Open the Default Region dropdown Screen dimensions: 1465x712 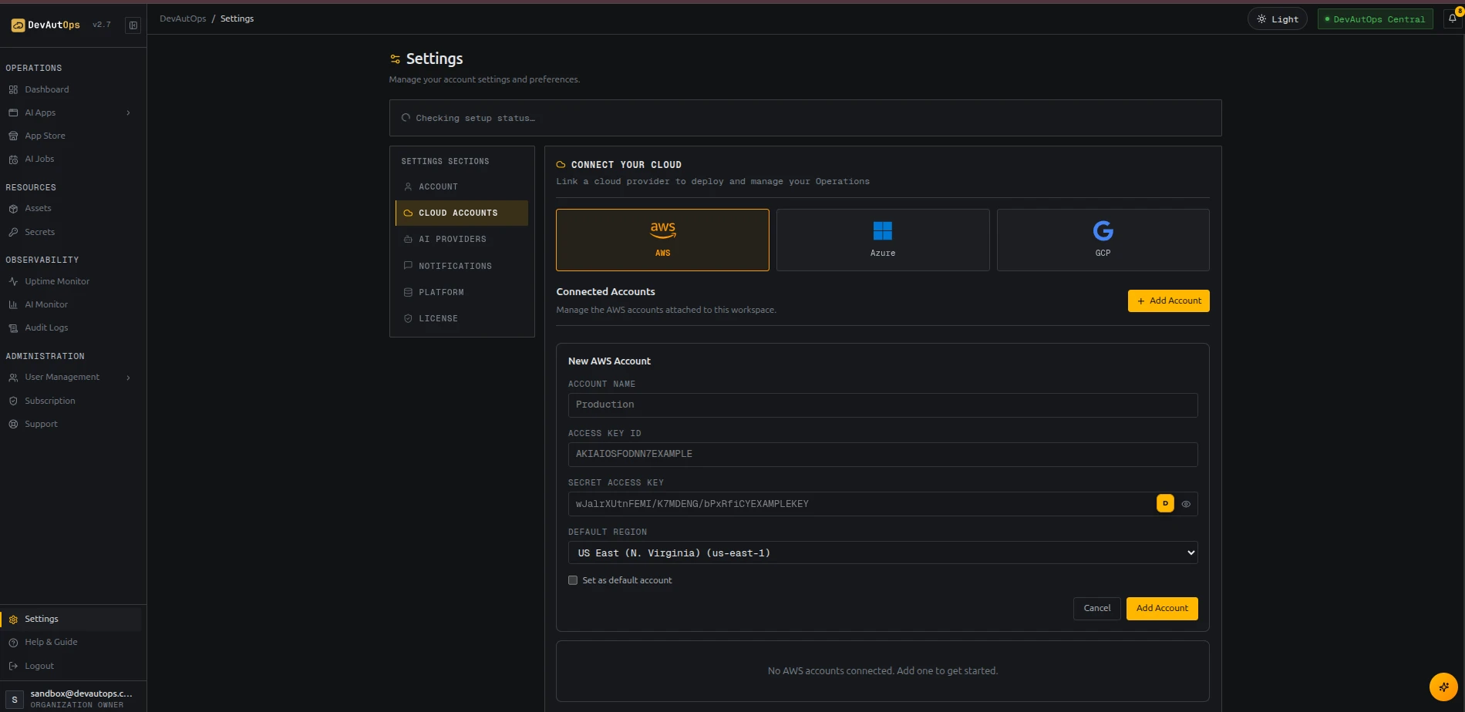883,552
